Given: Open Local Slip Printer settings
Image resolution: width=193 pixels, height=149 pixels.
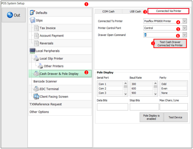Looking at the screenshot, I should coord(60,58).
